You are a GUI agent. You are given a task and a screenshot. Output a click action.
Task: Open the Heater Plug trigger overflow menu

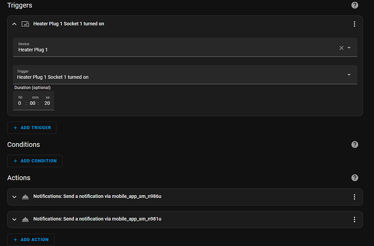(x=354, y=24)
